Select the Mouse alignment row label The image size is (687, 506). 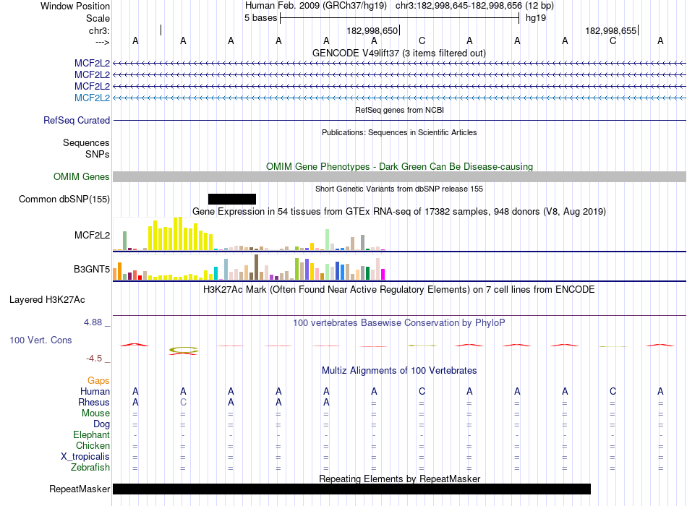coord(95,413)
